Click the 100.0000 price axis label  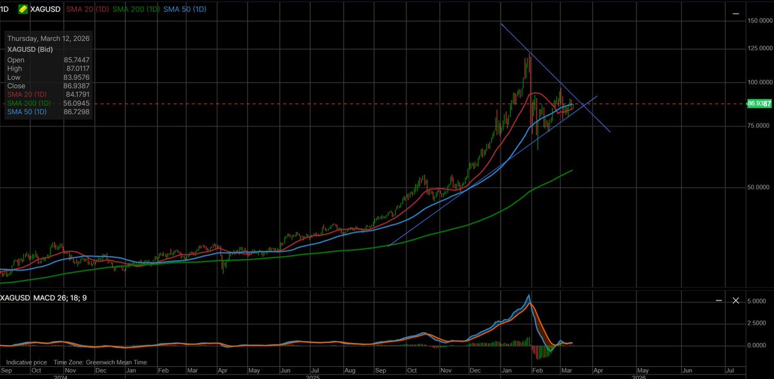(x=759, y=82)
